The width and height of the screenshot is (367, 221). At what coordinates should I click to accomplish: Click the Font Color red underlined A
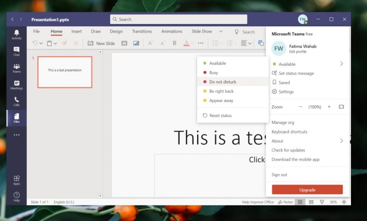[x=186, y=43]
